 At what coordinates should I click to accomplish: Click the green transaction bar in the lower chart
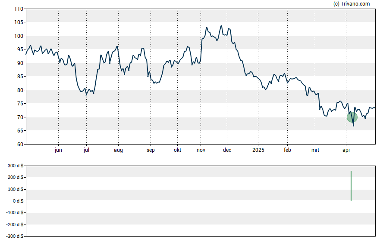click(351, 186)
